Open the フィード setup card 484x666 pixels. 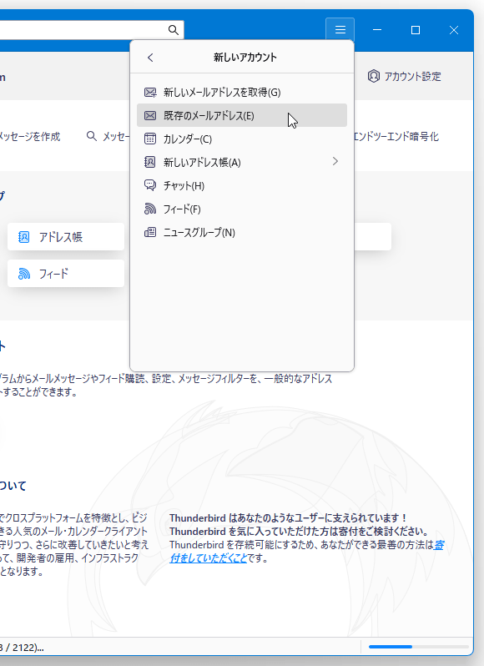click(66, 274)
